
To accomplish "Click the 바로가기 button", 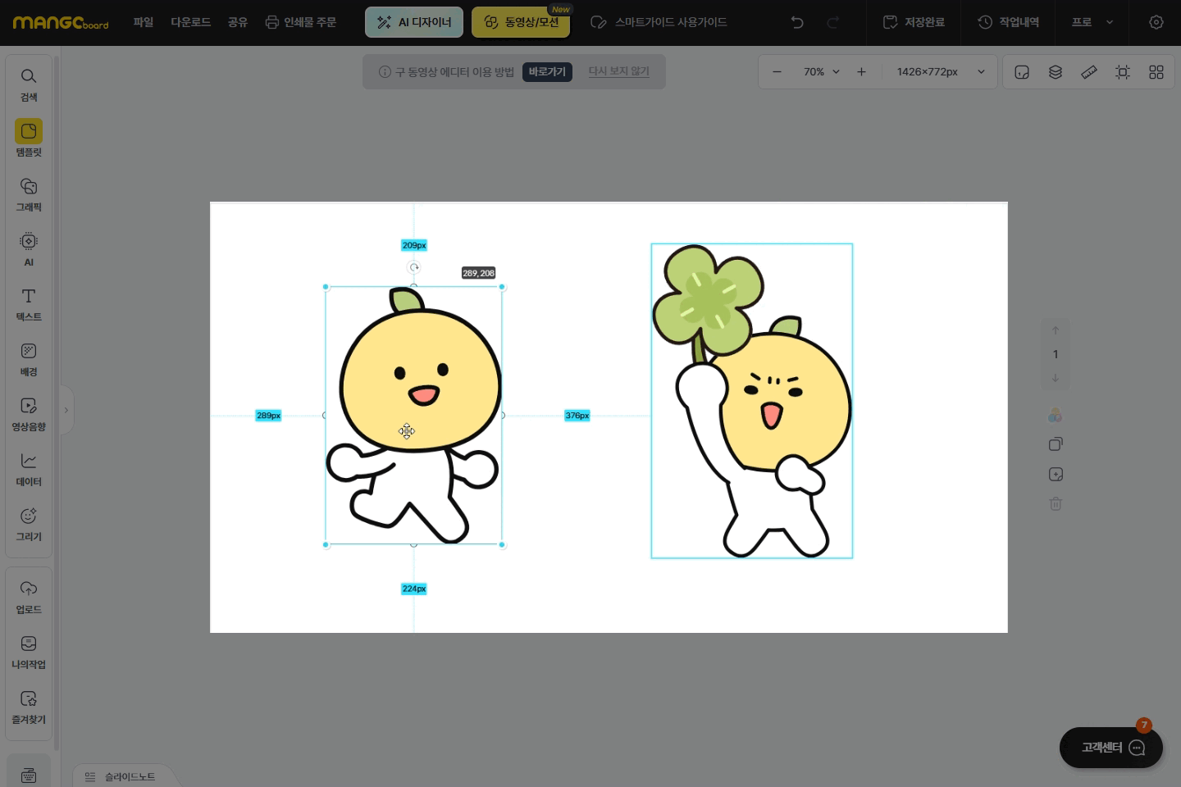I will (x=547, y=72).
